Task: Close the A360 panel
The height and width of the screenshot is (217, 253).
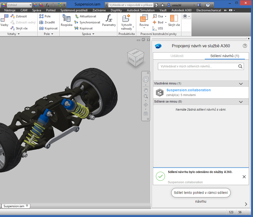Action: click(249, 39)
